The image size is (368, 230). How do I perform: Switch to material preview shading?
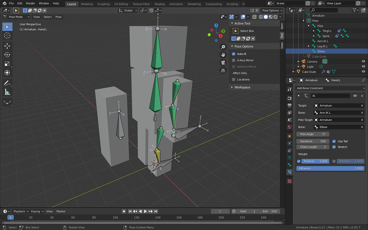(x=271, y=17)
